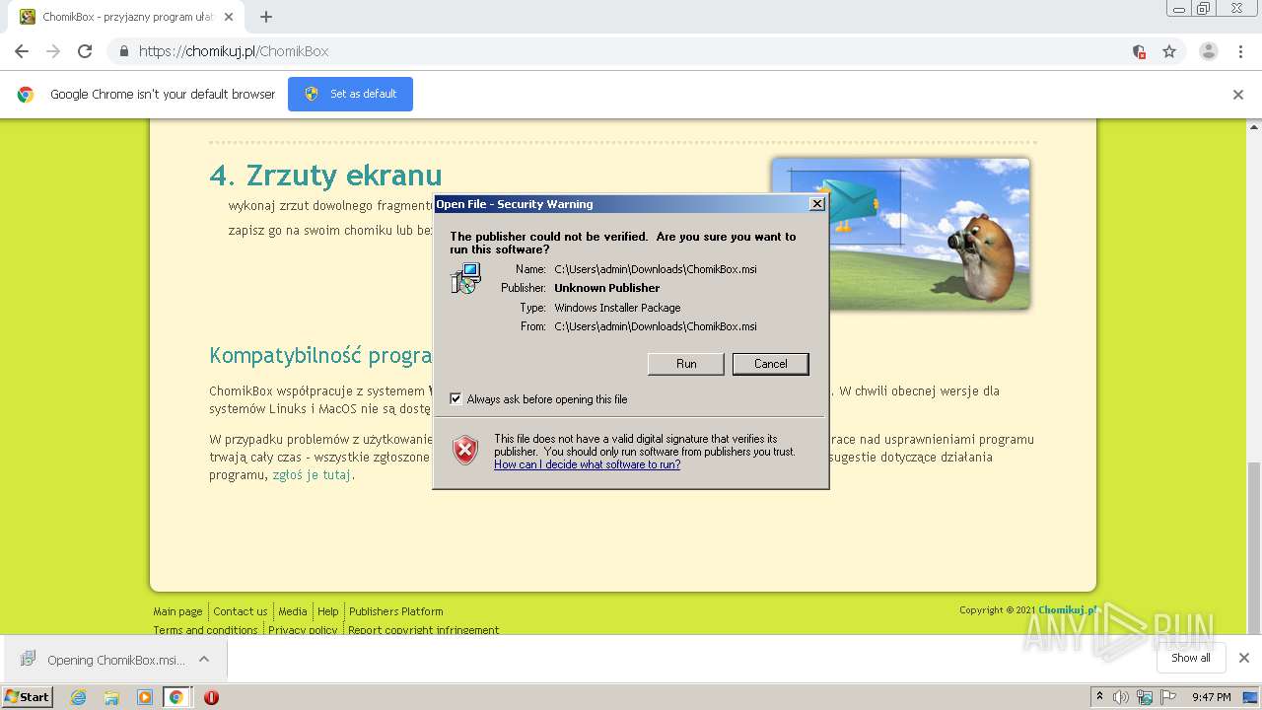Click the Show desktop button beside the clock
Screen dimensions: 1262x710
click(x=1252, y=697)
